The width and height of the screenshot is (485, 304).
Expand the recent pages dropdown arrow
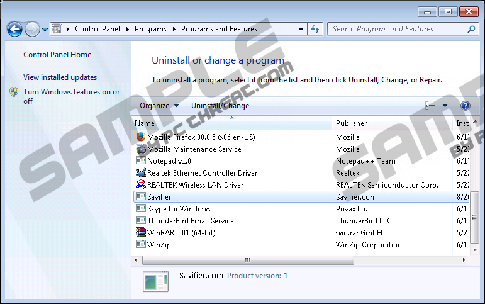(x=45, y=30)
